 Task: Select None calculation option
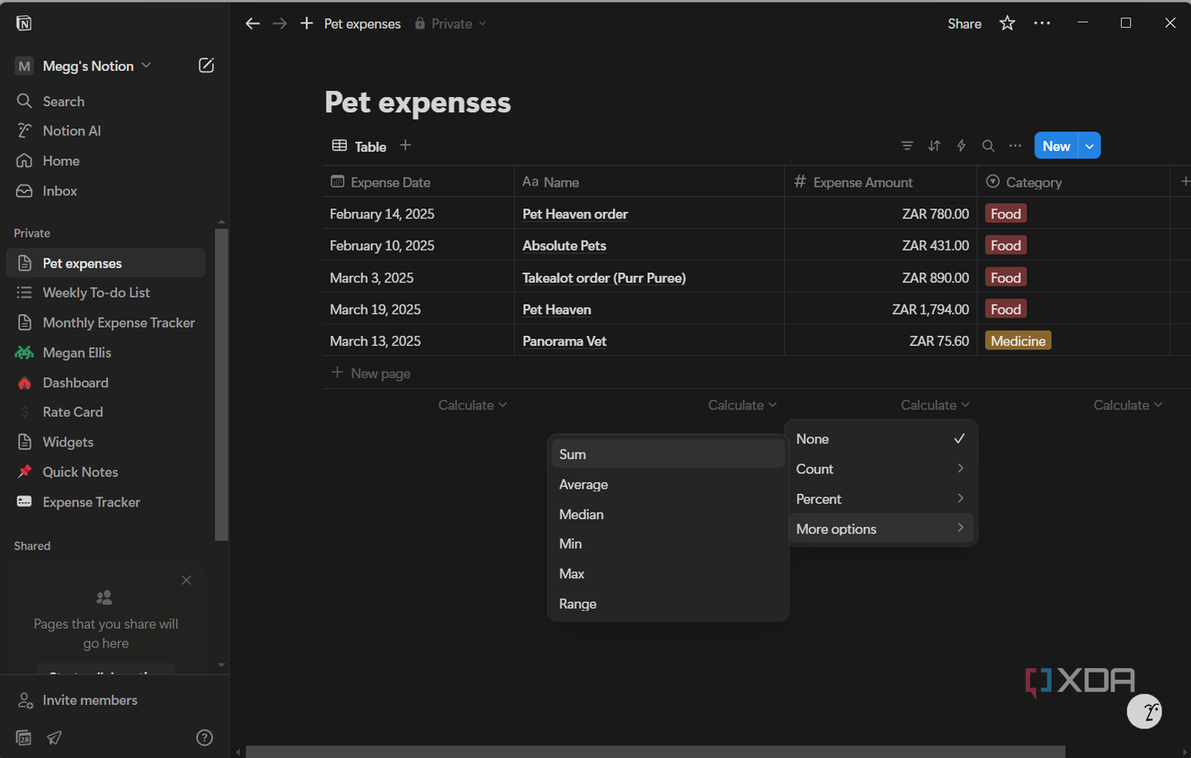coord(881,439)
